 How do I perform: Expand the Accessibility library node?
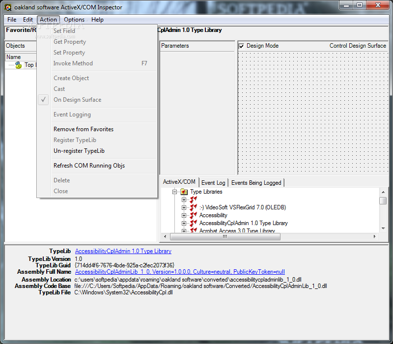pos(184,215)
